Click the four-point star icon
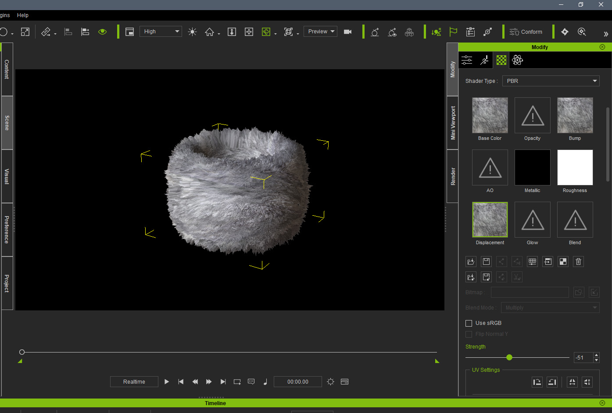The height and width of the screenshot is (413, 612). (x=565, y=32)
